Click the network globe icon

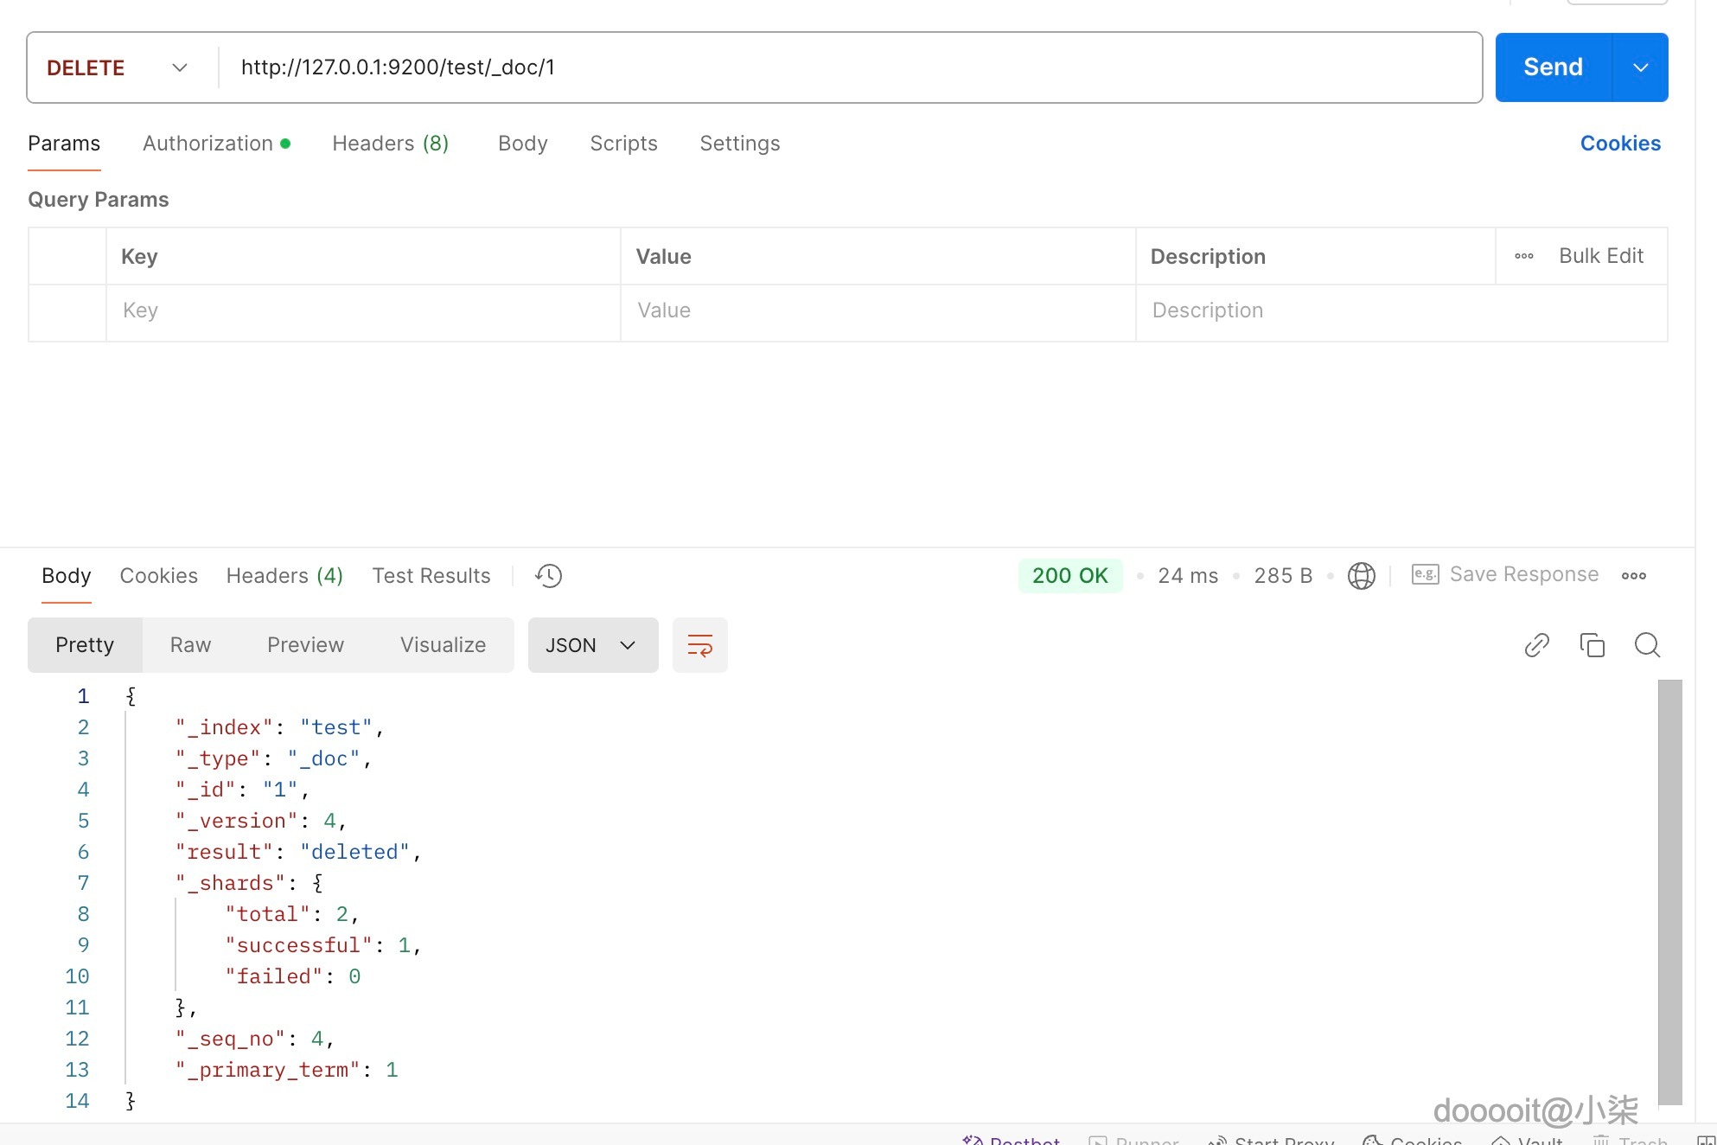[1361, 576]
